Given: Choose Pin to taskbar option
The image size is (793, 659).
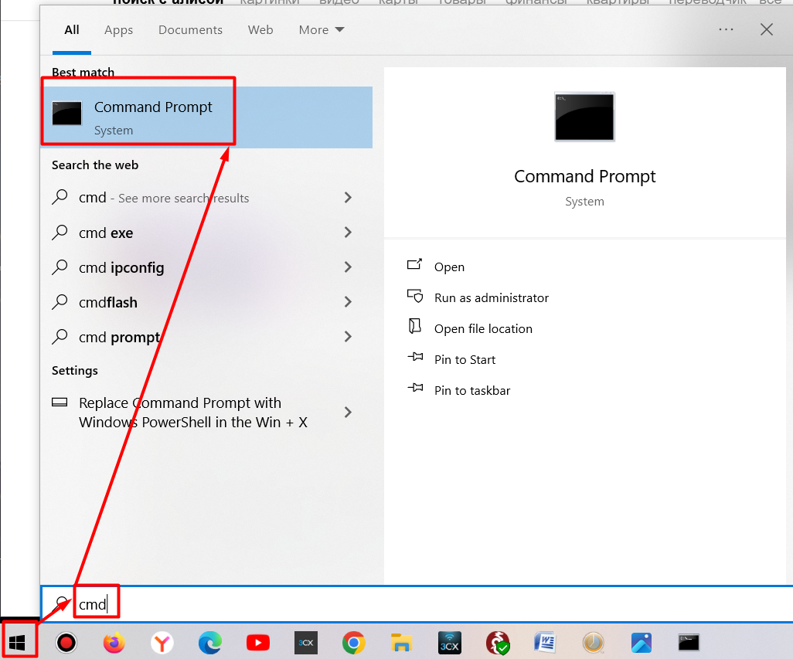Looking at the screenshot, I should (x=472, y=390).
